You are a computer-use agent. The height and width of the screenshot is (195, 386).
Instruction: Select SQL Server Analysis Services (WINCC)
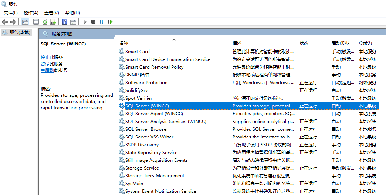(248, 122)
